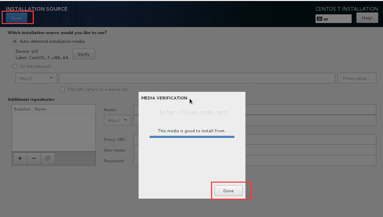Toggle This URL refers to a mirror list
The image size is (383, 217).
pyautogui.click(x=62, y=89)
